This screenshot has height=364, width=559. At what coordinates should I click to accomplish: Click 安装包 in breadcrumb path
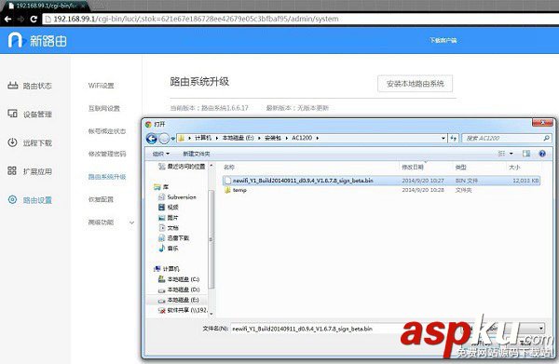pyautogui.click(x=273, y=138)
